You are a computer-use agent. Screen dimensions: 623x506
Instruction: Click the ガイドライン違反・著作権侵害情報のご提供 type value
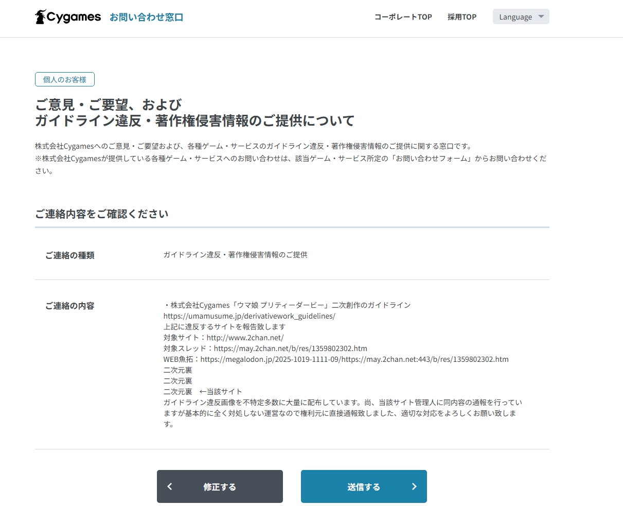point(235,255)
